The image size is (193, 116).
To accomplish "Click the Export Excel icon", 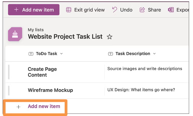I will 171,10.
